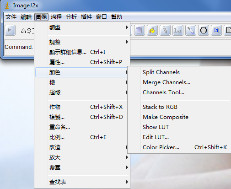Choose 顯示詳細信息... menu entry
The image size is (231, 189).
pos(82,52)
